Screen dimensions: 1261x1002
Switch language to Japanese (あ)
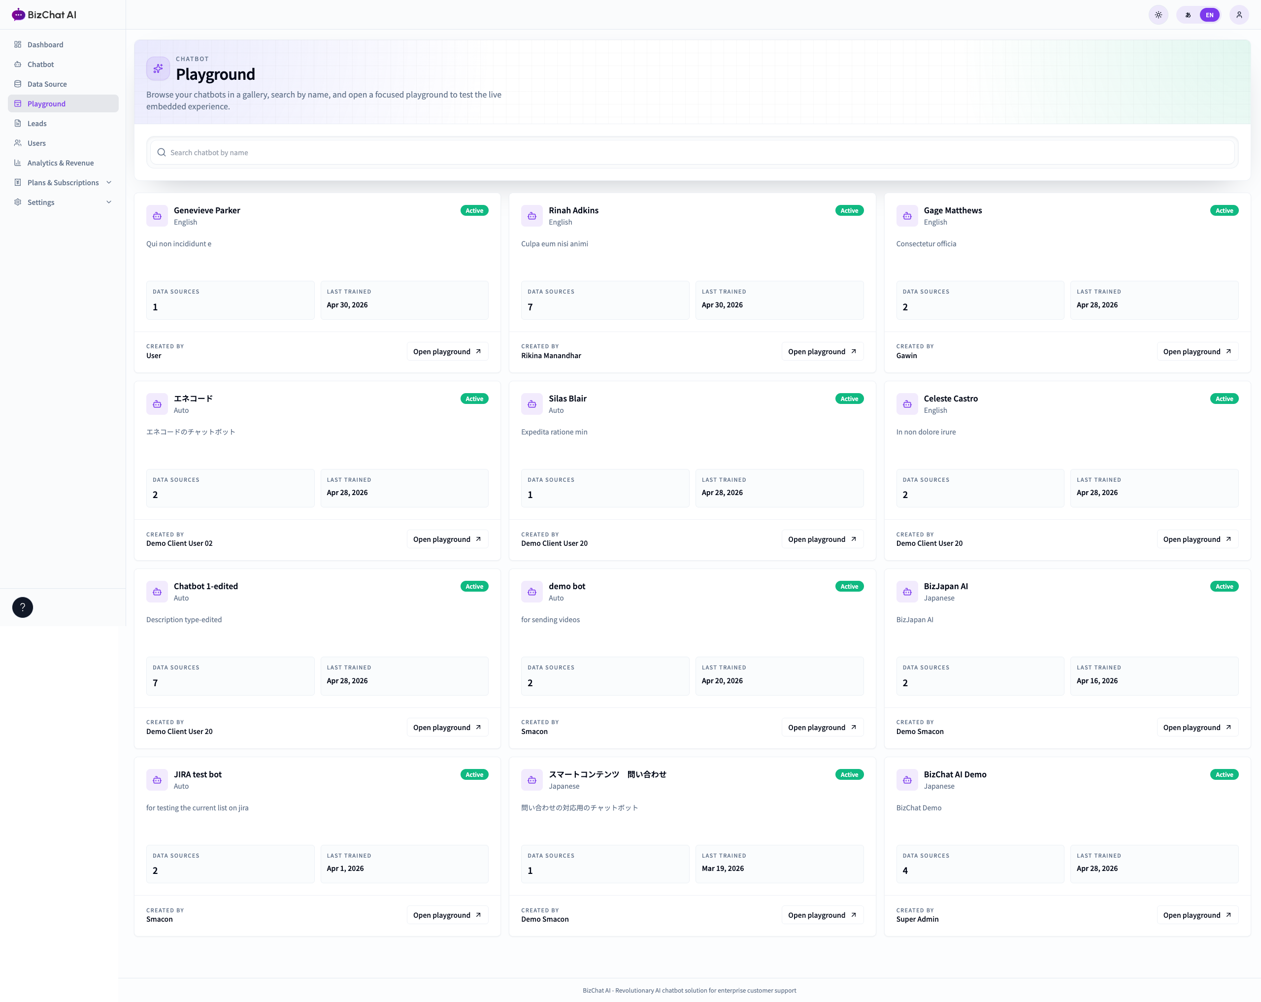click(1188, 15)
